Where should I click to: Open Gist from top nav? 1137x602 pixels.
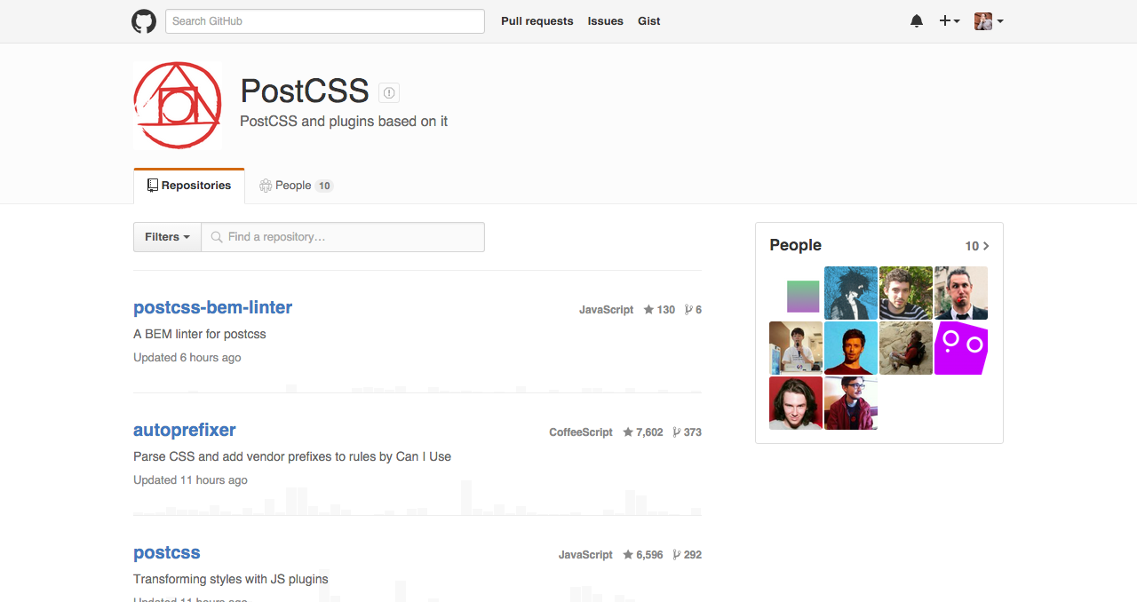[649, 21]
